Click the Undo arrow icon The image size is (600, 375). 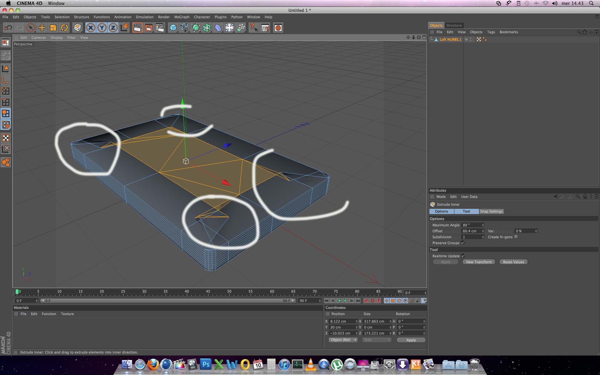tap(8, 28)
